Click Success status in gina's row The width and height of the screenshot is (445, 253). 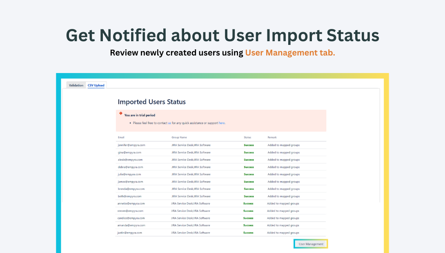click(x=249, y=152)
